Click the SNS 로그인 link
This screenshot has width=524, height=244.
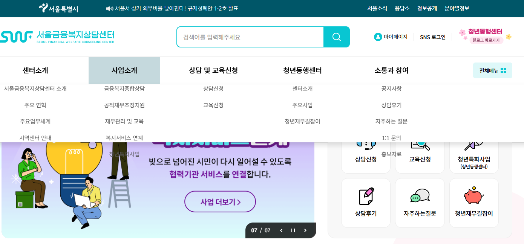click(433, 37)
